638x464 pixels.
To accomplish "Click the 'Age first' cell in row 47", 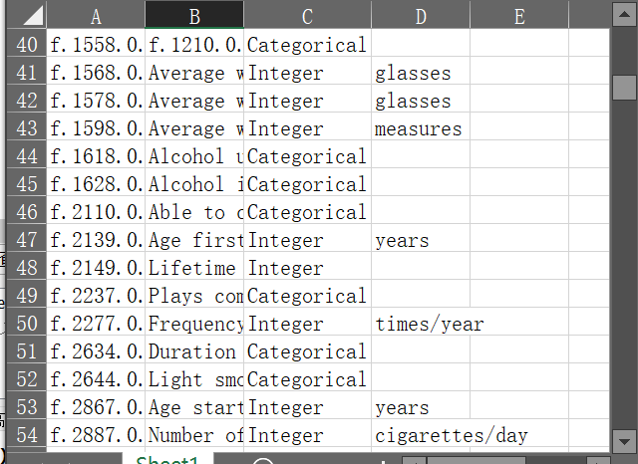I will point(194,240).
